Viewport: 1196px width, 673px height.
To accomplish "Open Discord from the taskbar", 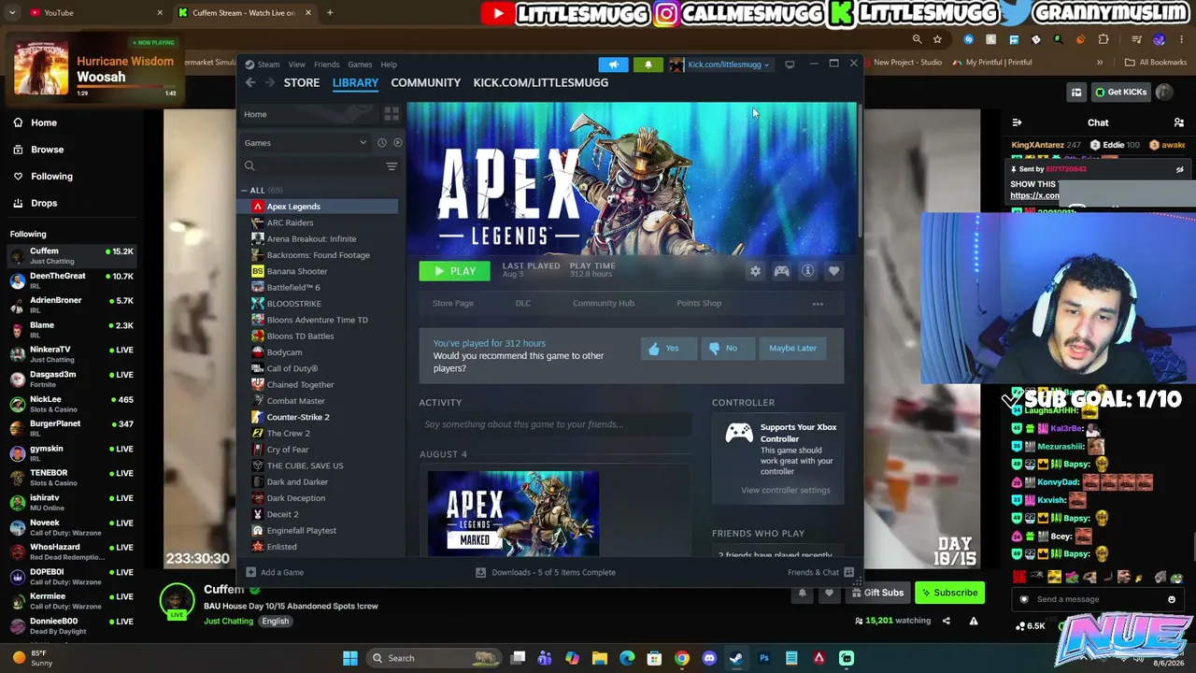I will (x=709, y=658).
